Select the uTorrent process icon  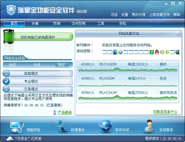pos(152,52)
